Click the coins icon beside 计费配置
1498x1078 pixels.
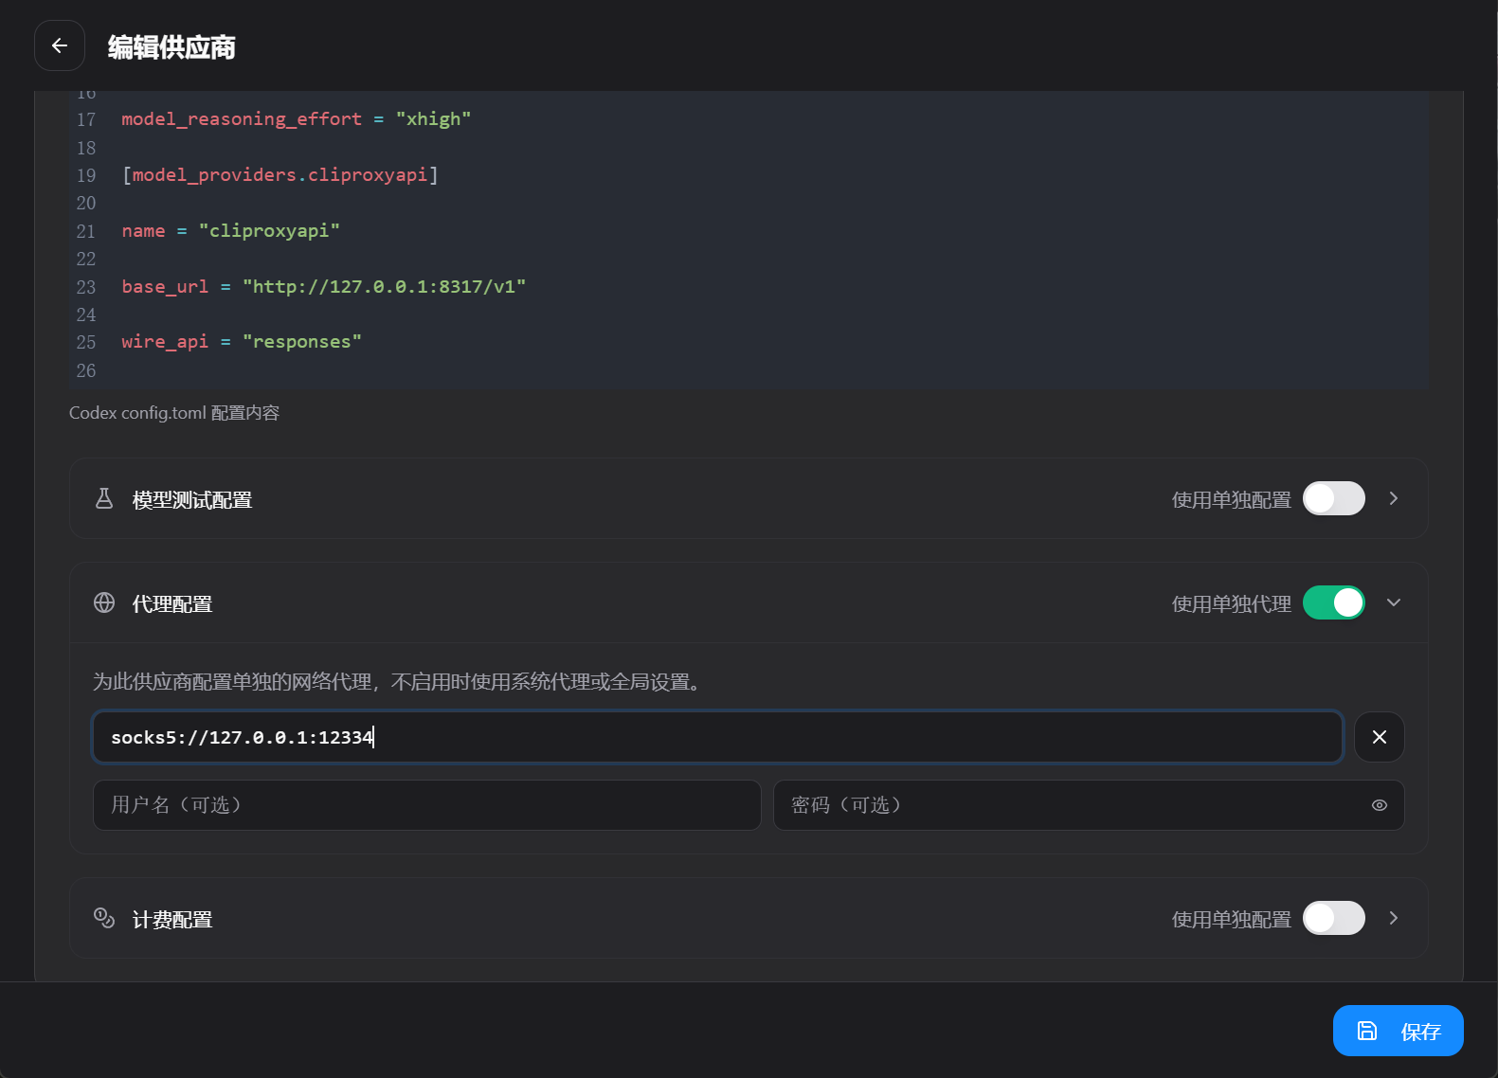tap(104, 918)
